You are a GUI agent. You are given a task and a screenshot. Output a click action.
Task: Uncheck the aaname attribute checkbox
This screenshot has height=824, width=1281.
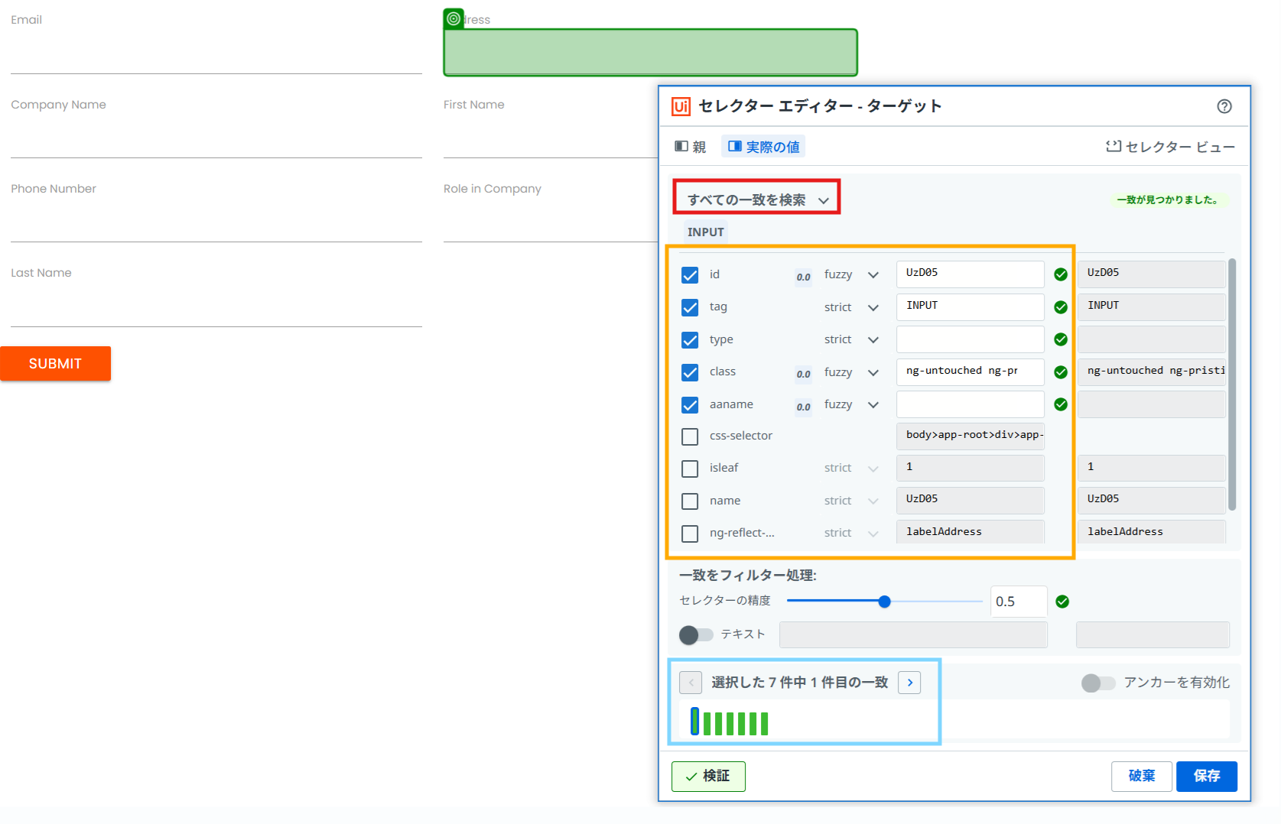690,405
